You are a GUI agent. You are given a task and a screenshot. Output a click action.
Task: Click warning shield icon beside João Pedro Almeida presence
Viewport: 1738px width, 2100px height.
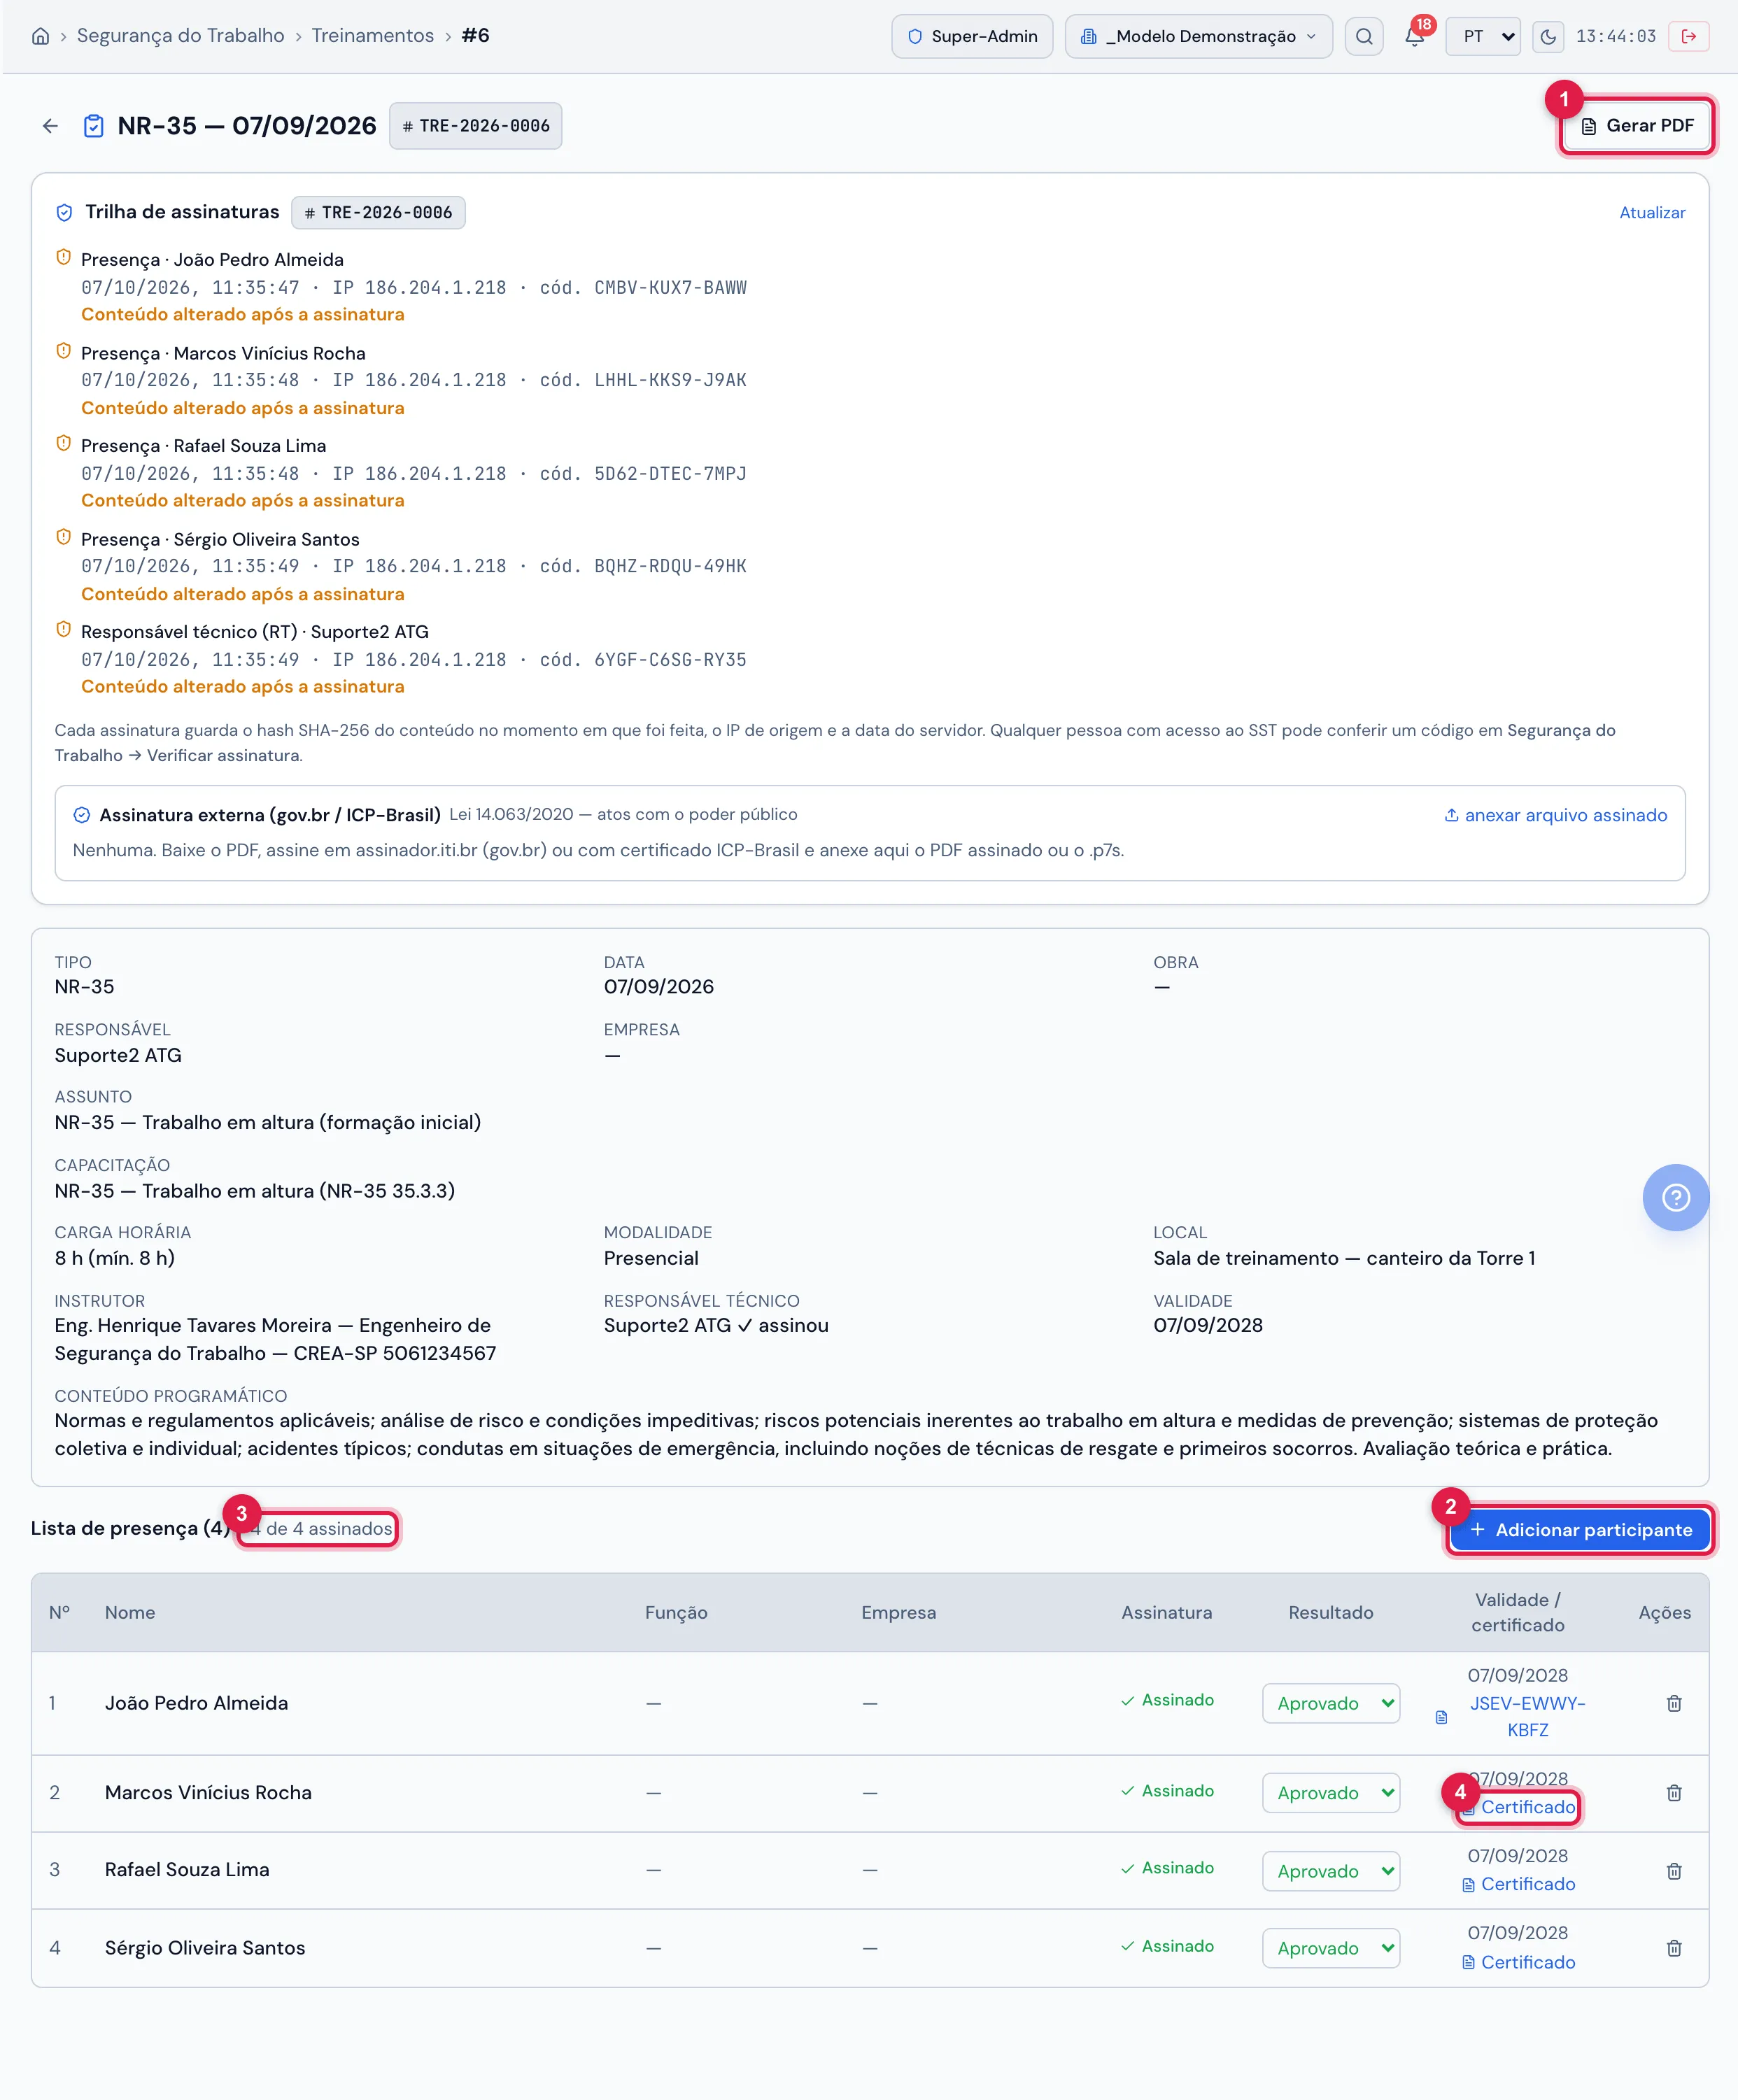63,258
